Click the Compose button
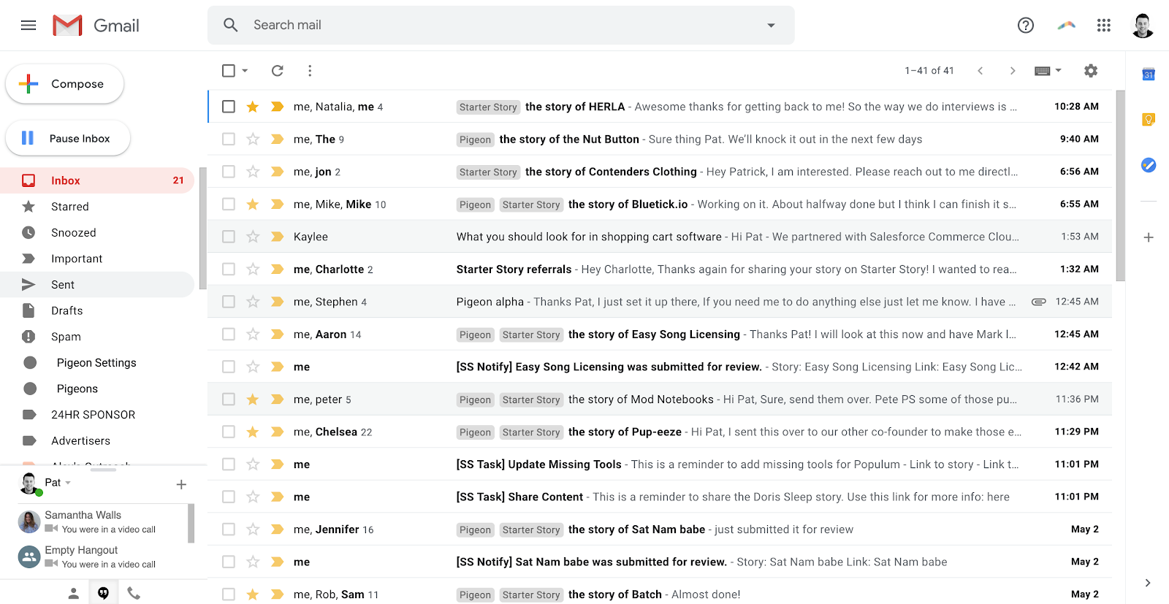 [x=64, y=84]
